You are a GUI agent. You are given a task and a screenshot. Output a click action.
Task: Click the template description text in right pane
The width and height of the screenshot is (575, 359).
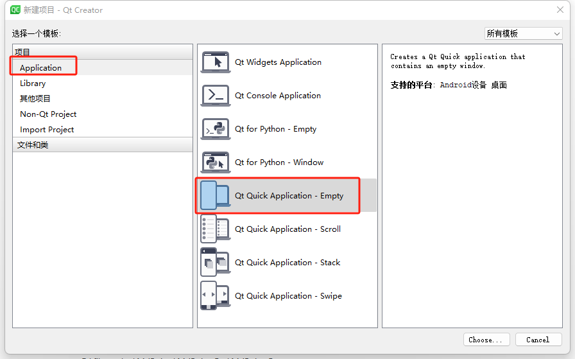pos(458,61)
